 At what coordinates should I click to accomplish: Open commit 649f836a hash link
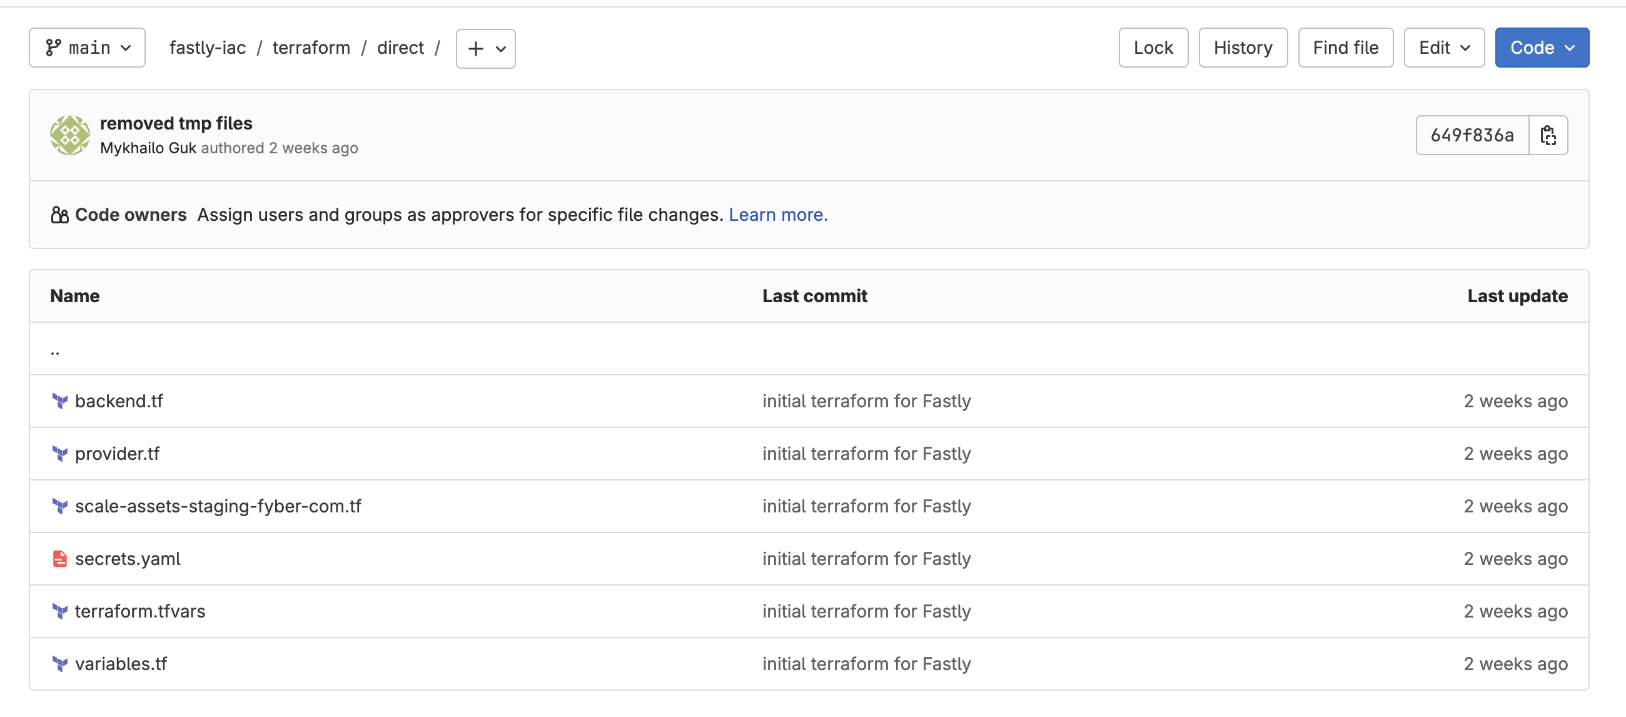pos(1472,135)
